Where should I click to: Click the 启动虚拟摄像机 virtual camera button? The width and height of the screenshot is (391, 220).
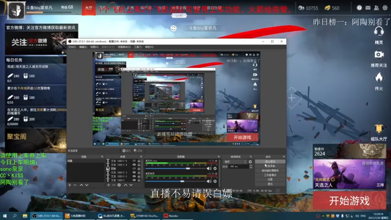click(x=270, y=171)
